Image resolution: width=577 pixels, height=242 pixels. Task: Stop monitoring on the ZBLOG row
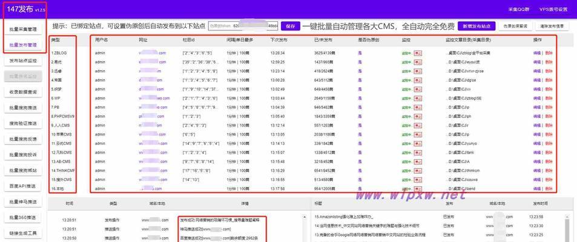click(418, 53)
